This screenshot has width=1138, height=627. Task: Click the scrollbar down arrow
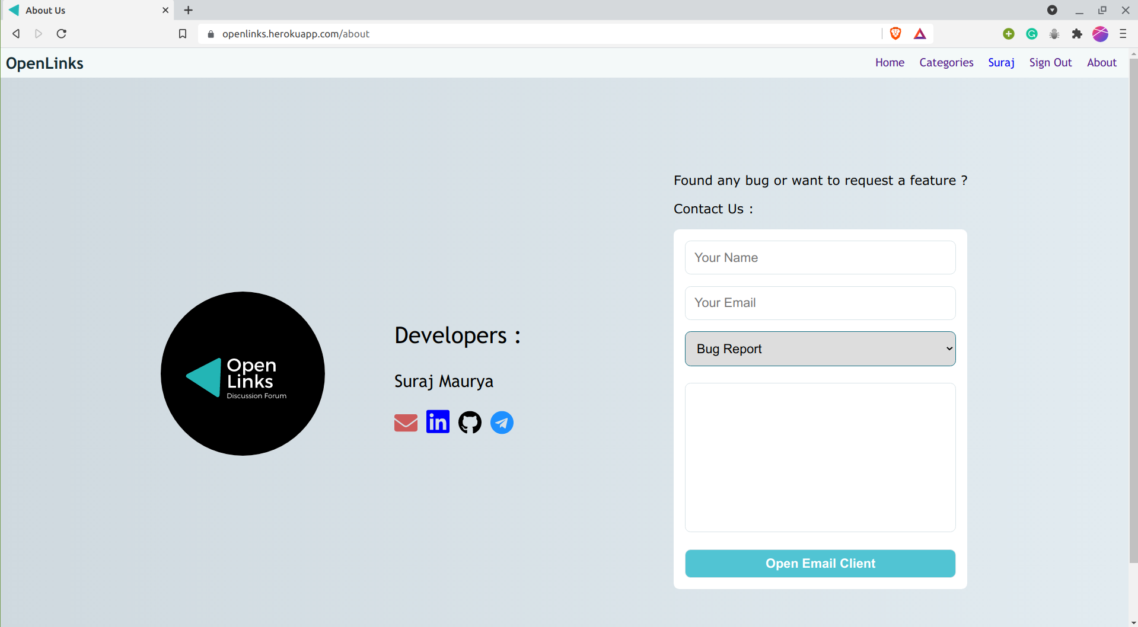[1133, 622]
